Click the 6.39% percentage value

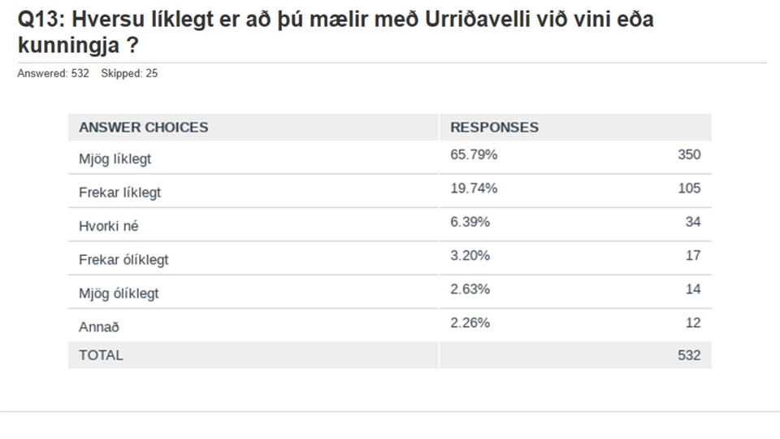coord(470,221)
